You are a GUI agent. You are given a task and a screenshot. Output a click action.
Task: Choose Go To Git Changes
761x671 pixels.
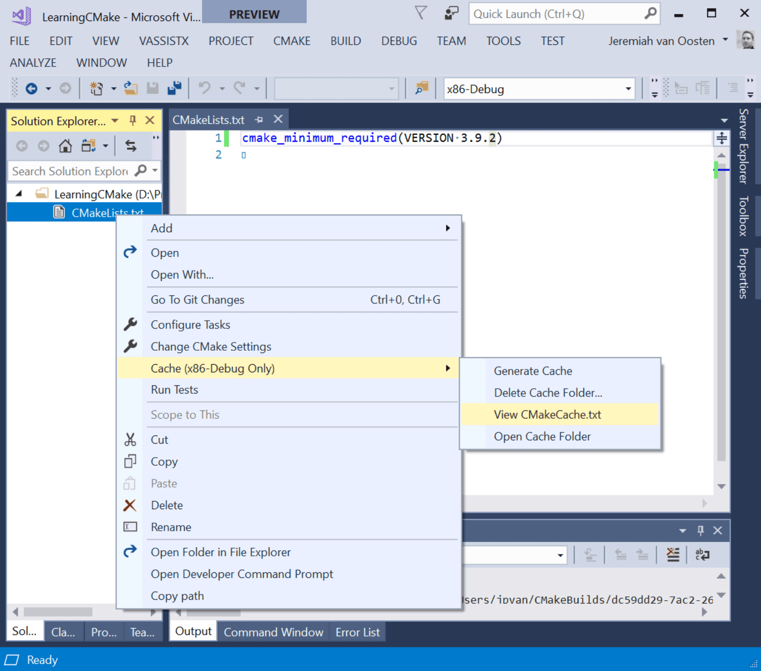288,300
